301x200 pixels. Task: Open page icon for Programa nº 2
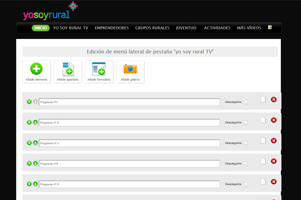pos(263,120)
